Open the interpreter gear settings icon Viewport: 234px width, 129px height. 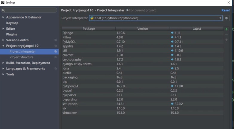[227, 18]
